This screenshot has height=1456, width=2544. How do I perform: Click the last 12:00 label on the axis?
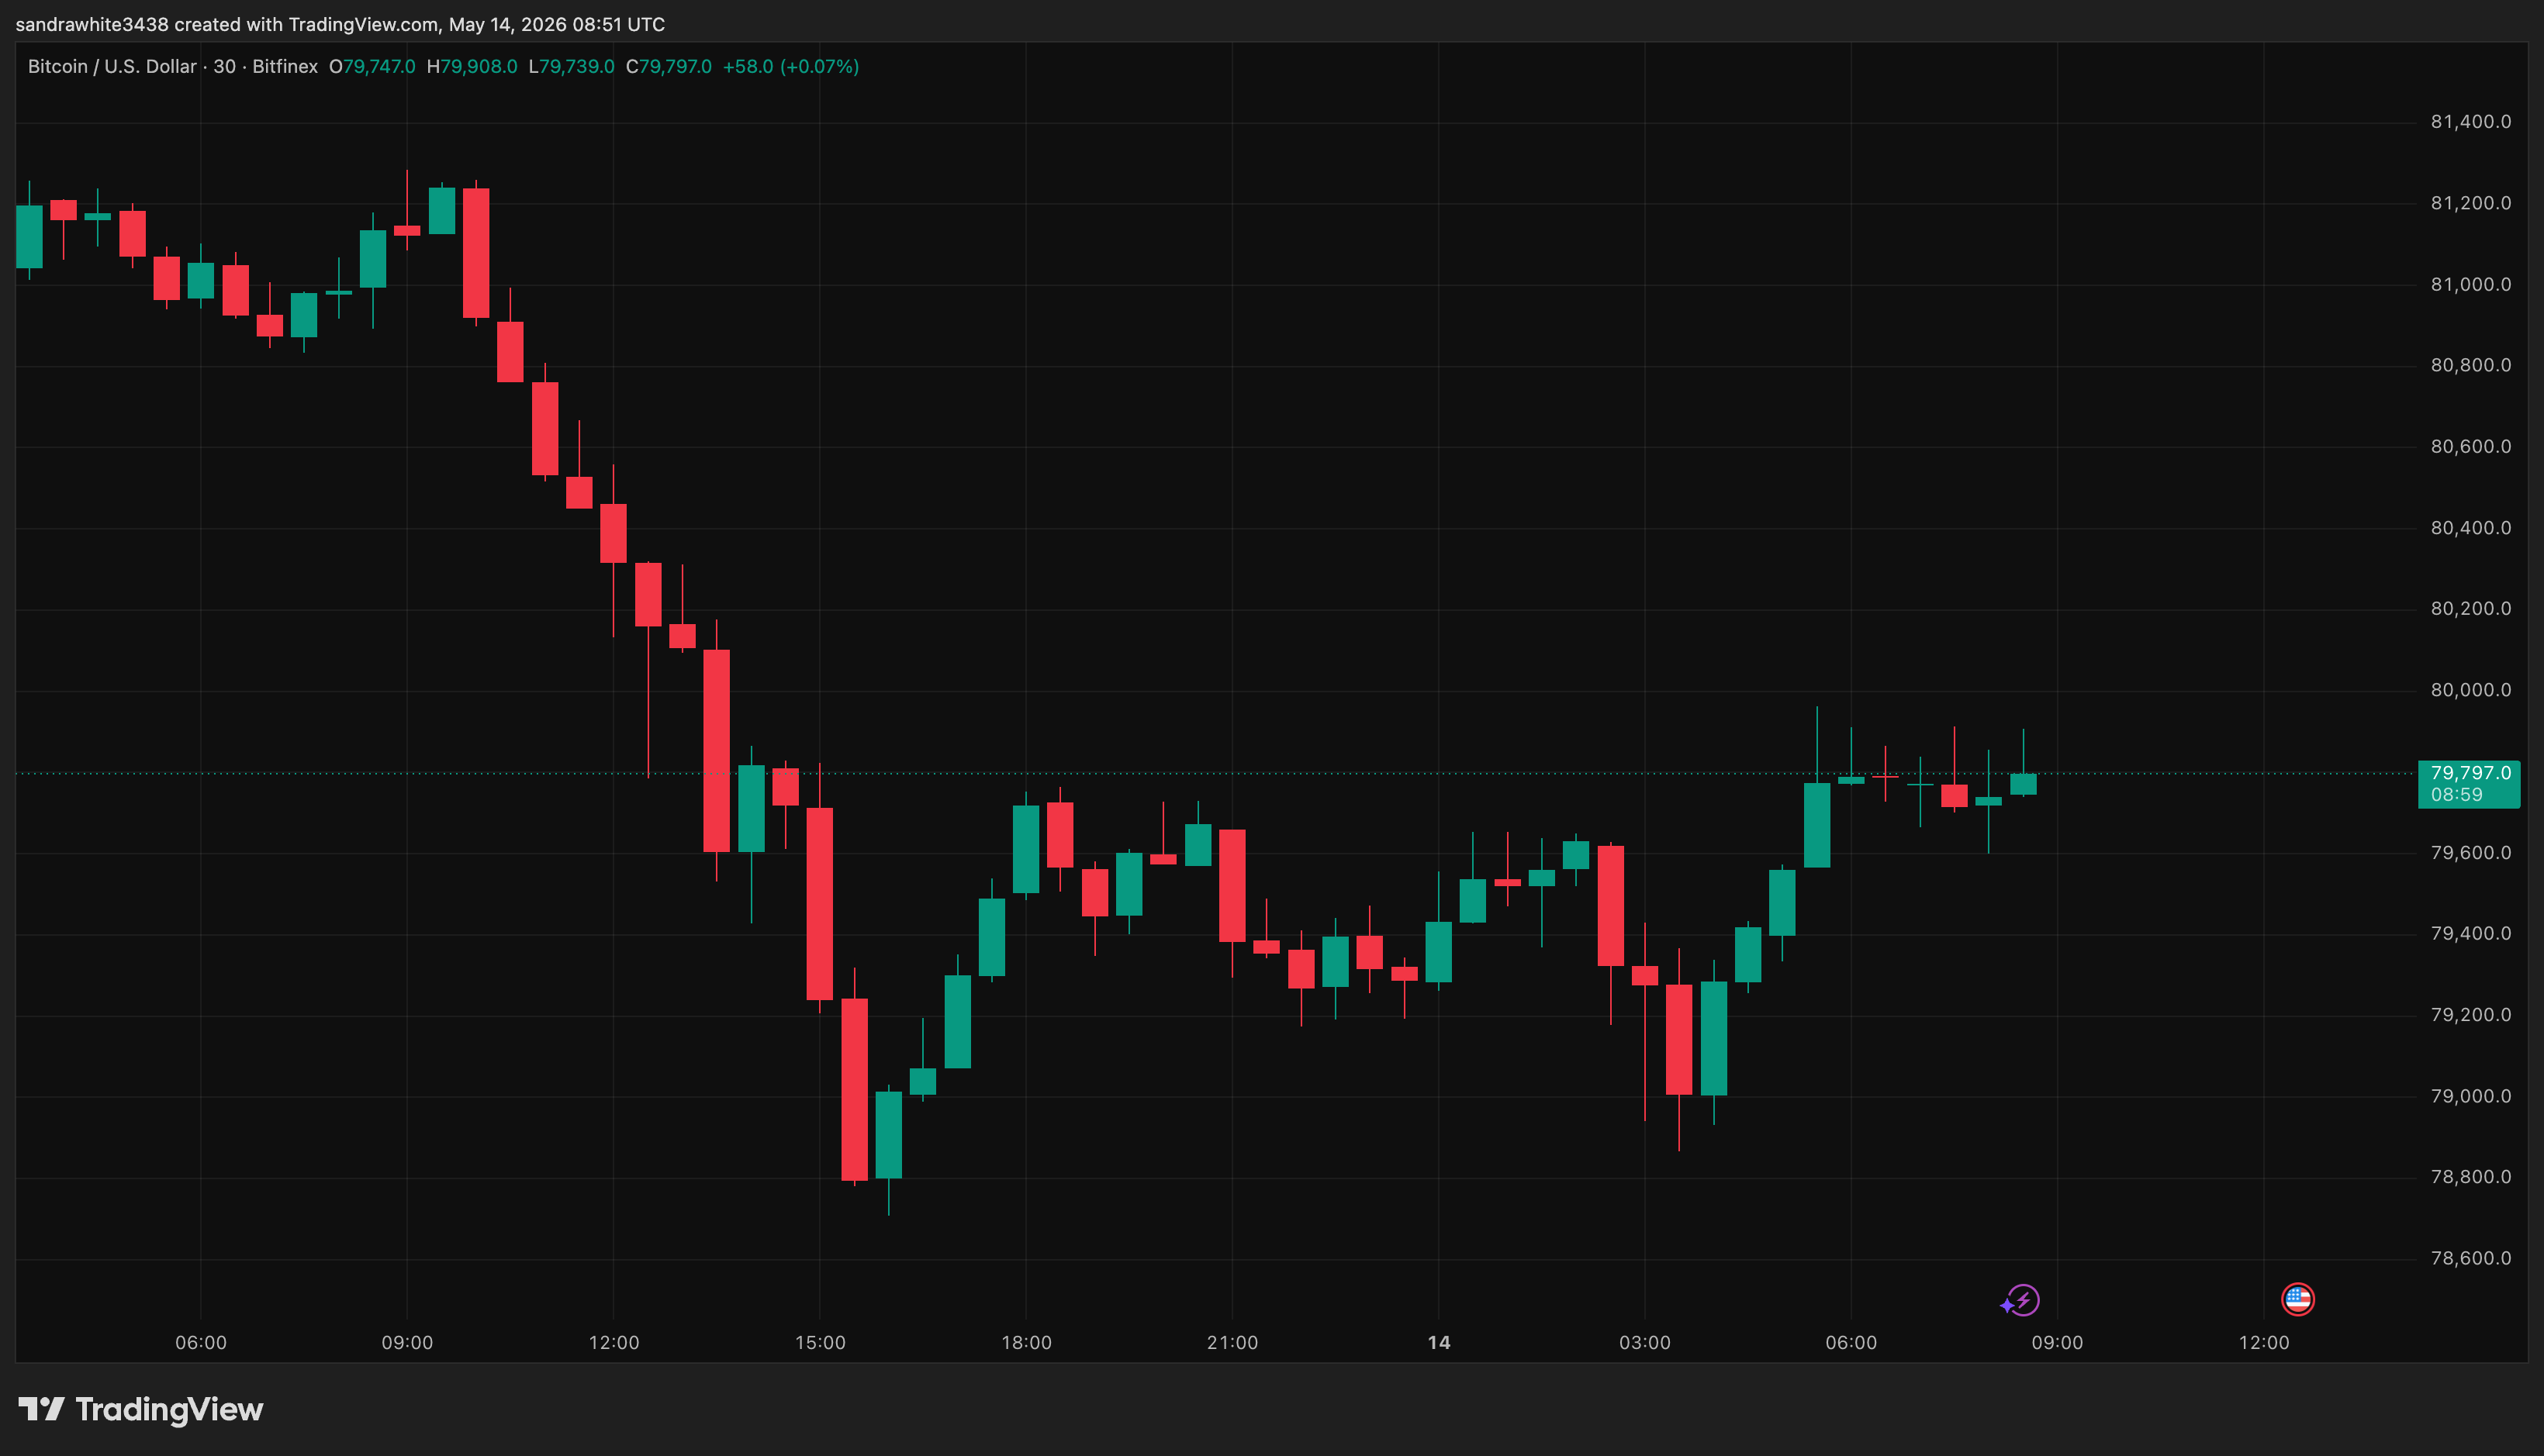[x=2264, y=1343]
